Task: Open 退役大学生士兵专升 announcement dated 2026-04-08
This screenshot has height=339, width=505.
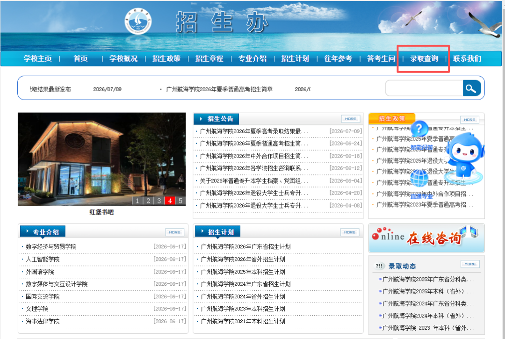Action: click(254, 206)
